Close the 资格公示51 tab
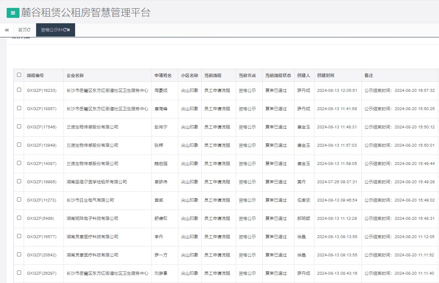This screenshot has height=283, width=439. 69,30
